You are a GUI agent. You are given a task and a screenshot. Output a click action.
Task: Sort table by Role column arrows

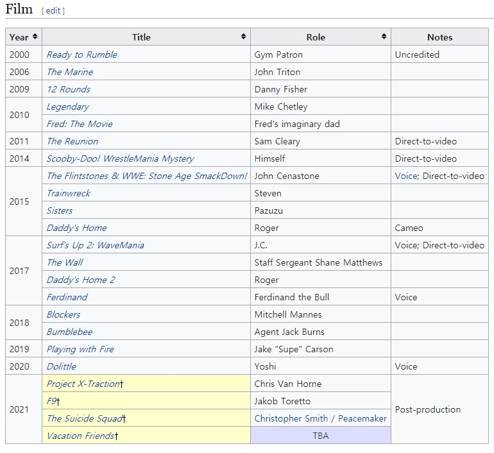coord(384,37)
